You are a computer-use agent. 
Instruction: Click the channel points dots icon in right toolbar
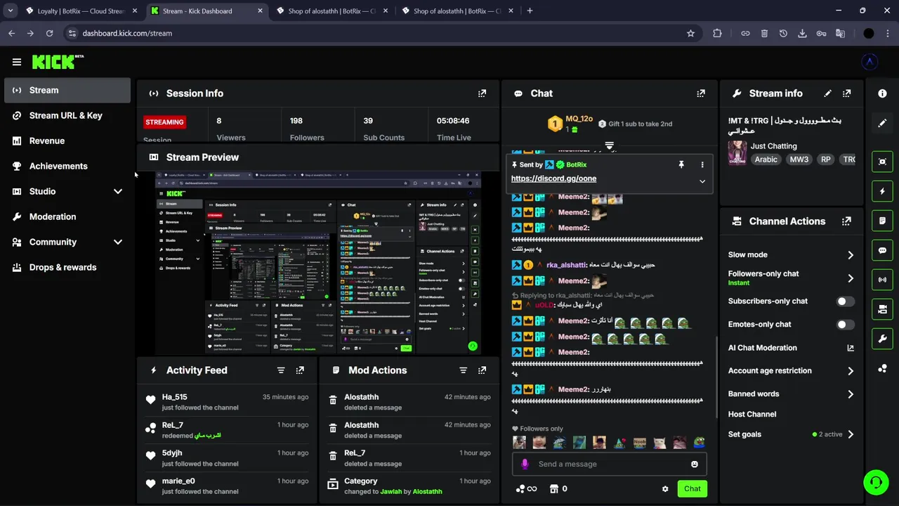(x=882, y=368)
